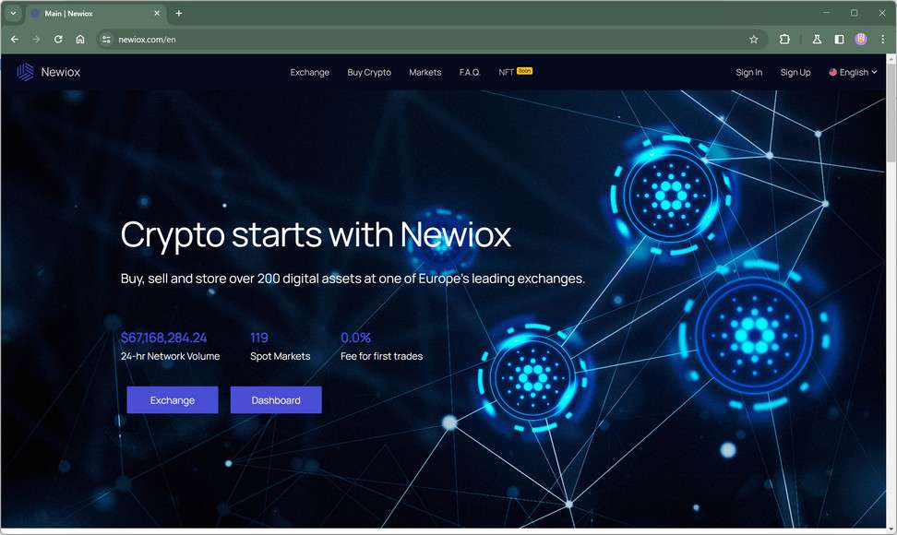
Task: Click the Newiox logo icon
Action: pyautogui.click(x=25, y=72)
